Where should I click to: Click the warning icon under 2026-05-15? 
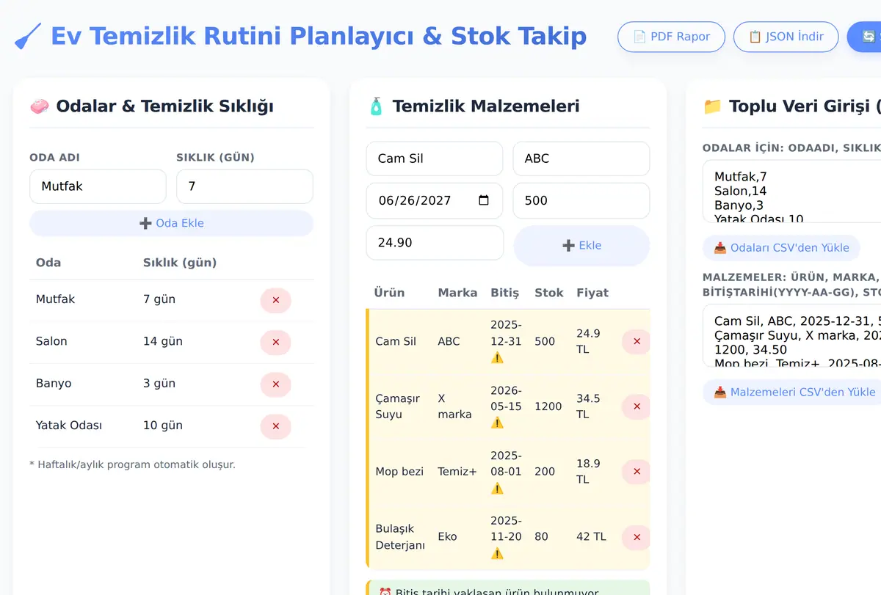(x=497, y=423)
